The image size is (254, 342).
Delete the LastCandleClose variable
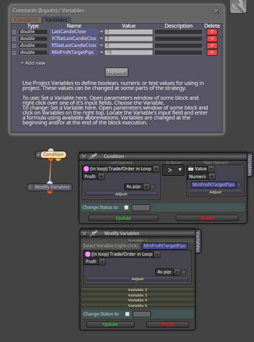coord(212,32)
